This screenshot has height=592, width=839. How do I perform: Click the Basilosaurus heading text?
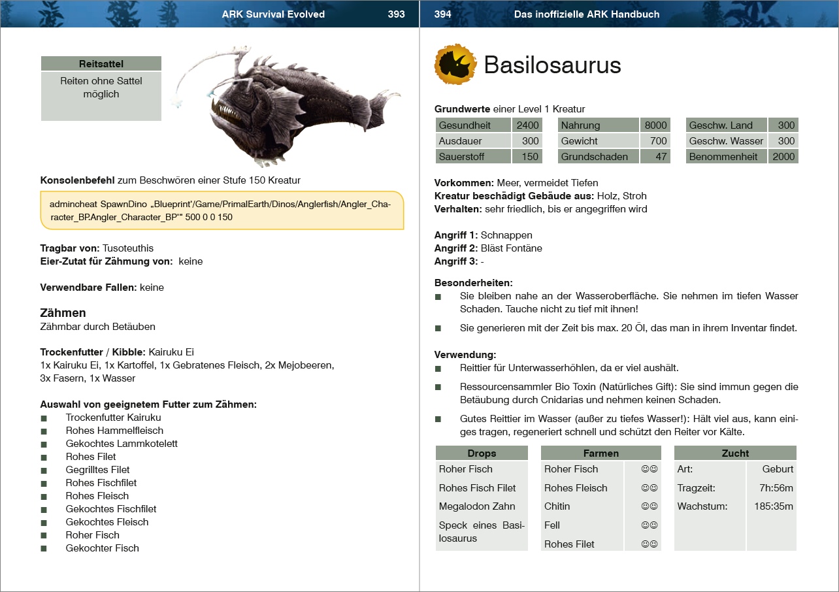(552, 65)
